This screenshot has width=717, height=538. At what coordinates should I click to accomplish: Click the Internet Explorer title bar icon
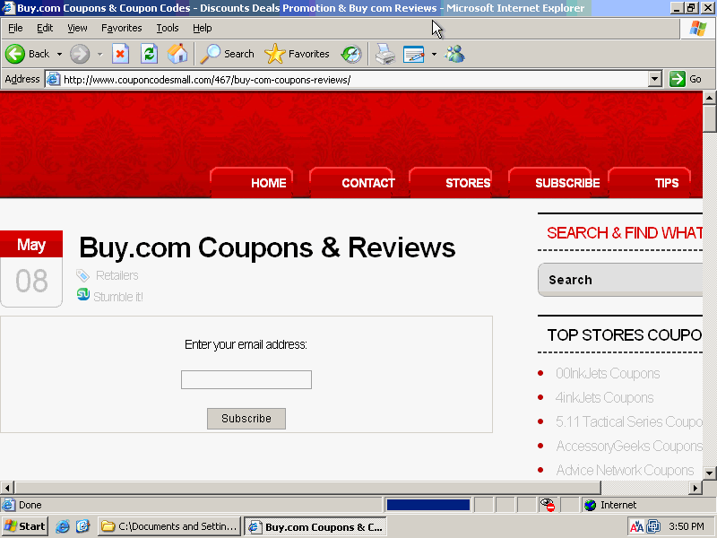coord(8,8)
